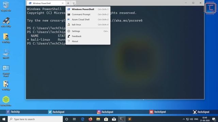This screenshot has width=218, height=122.
Task: Click the Command Prompt icon in menu
Action: (69, 14)
